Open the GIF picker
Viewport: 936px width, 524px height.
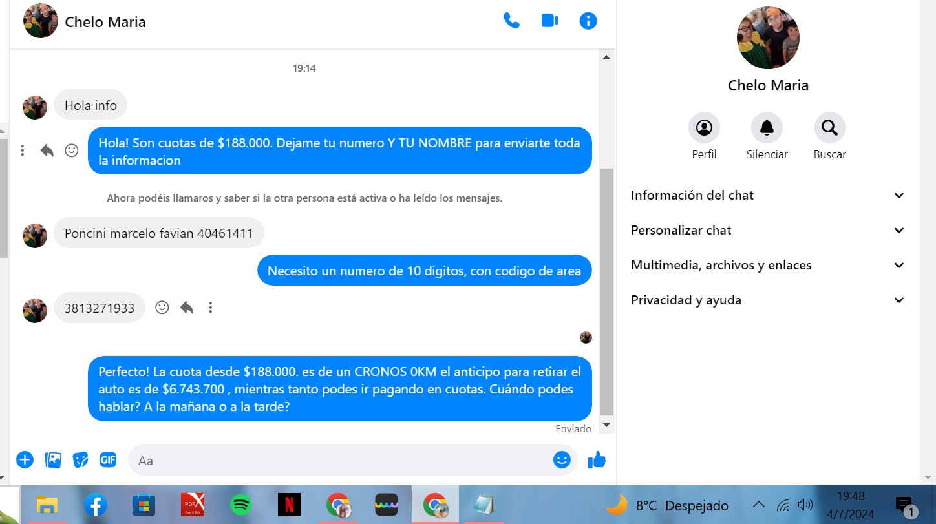(x=108, y=460)
